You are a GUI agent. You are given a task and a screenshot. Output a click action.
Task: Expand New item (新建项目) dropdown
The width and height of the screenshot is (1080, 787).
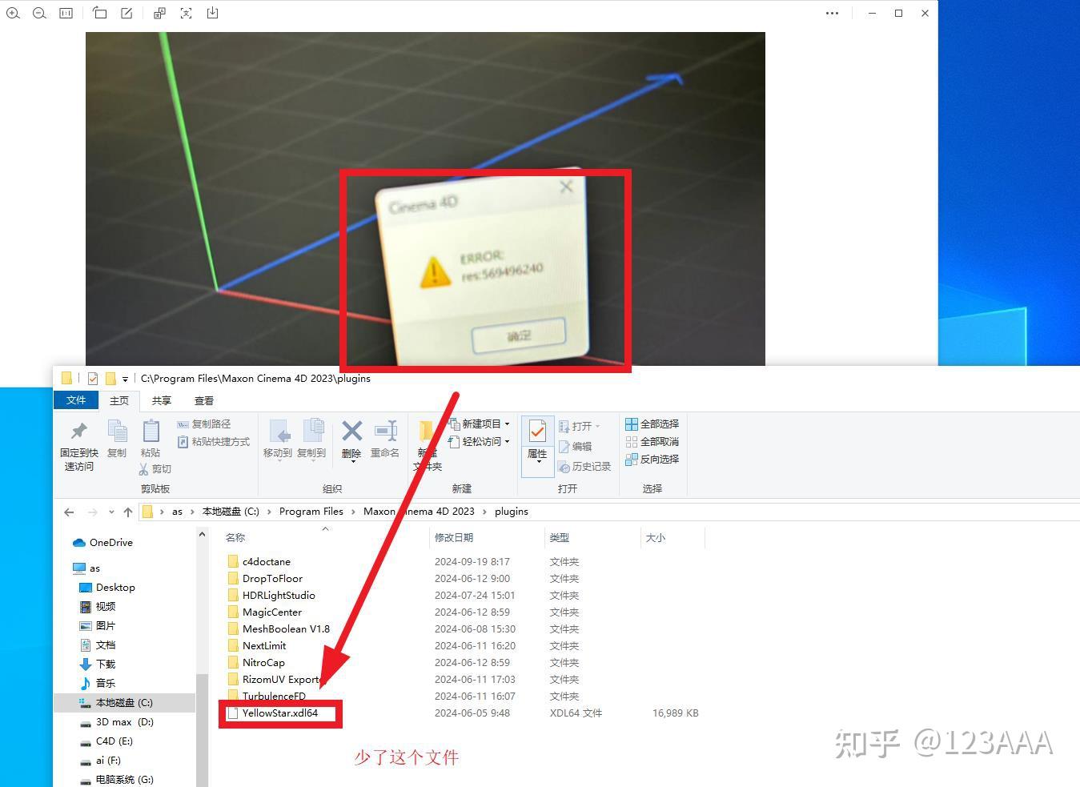click(x=507, y=424)
